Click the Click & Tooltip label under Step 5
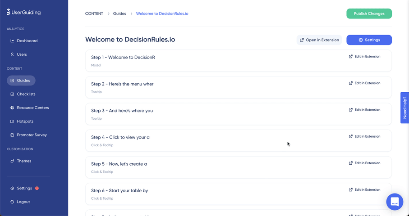The image size is (409, 216). [102, 172]
